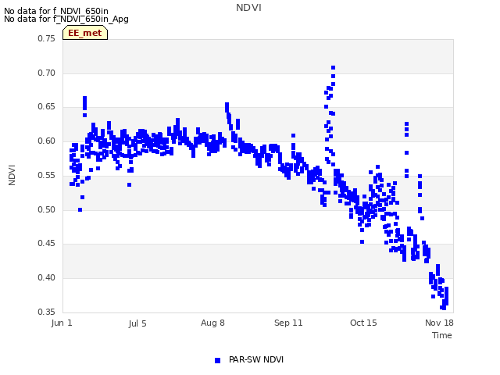
Task: Click the 0.55 y-axis tick label
Action: [x=47, y=175]
